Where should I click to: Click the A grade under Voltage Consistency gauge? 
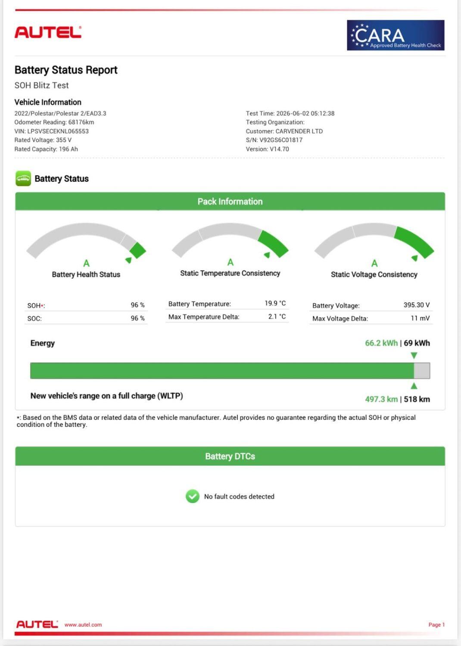coord(374,263)
